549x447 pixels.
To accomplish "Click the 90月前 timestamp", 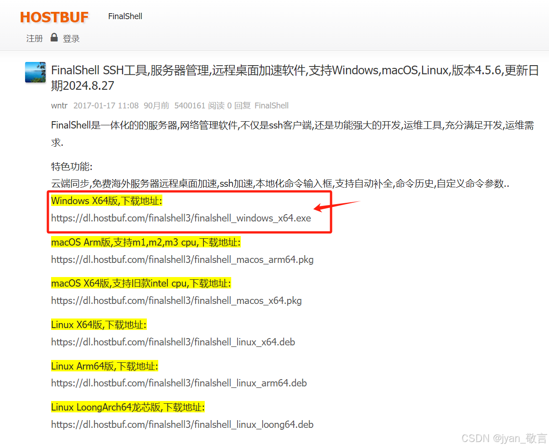I will click(156, 106).
